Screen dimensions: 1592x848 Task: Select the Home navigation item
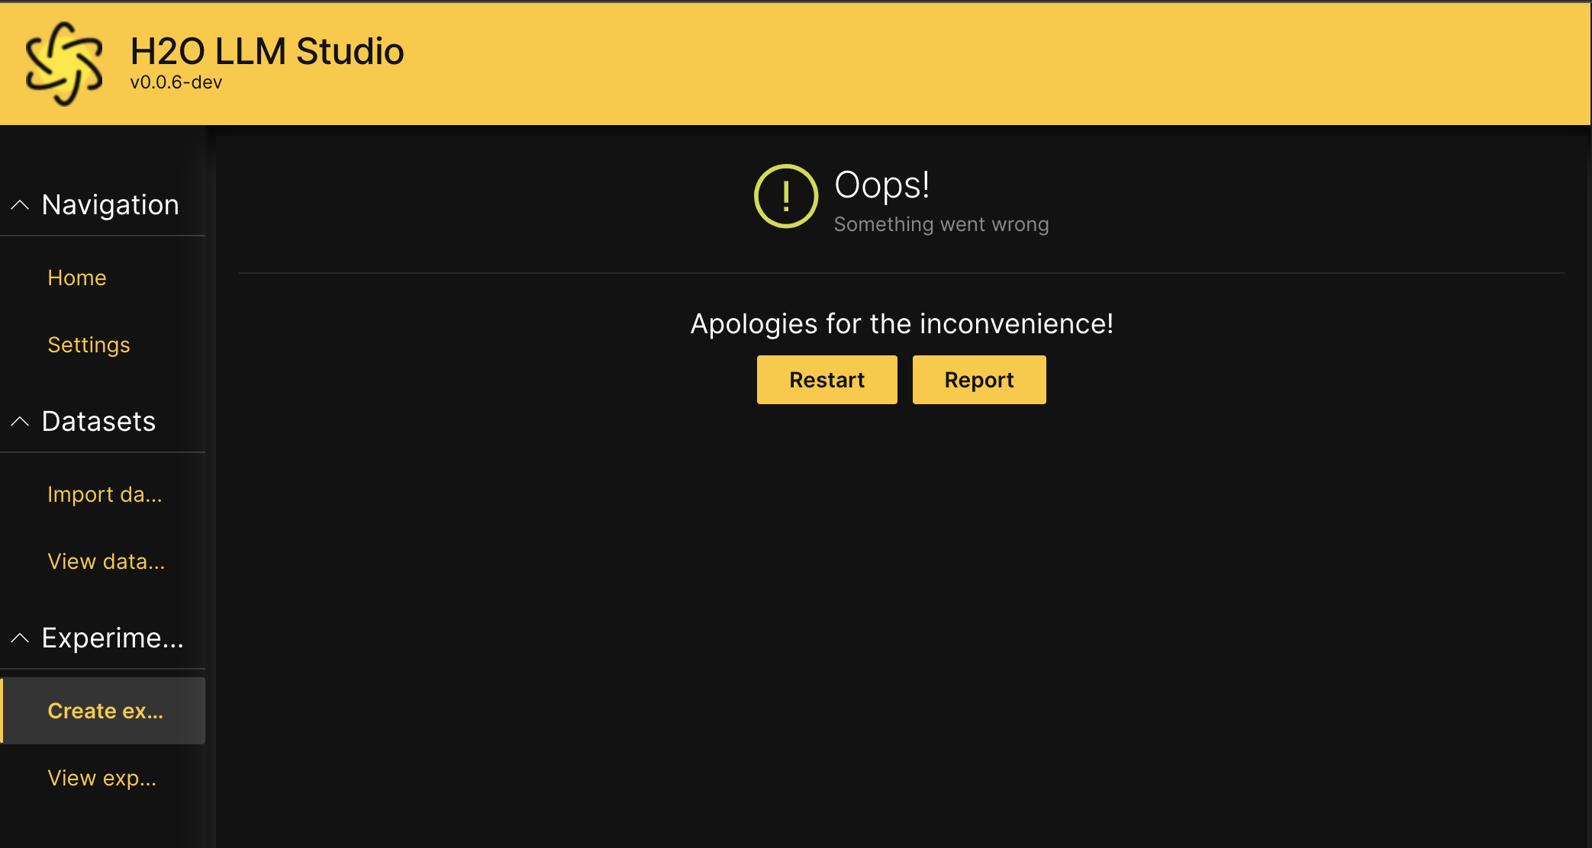pos(76,278)
